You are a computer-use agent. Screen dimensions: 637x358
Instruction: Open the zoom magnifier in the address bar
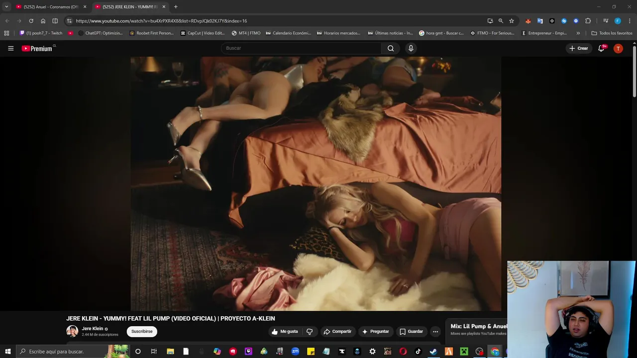coord(501,21)
